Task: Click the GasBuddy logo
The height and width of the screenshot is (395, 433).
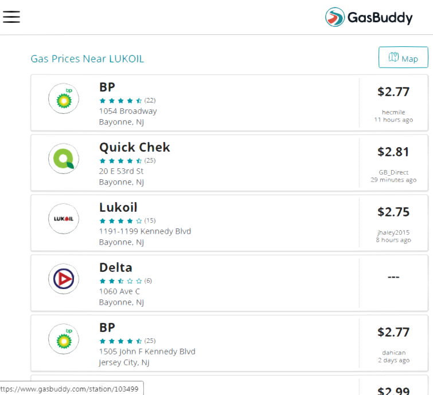Action: (369, 17)
